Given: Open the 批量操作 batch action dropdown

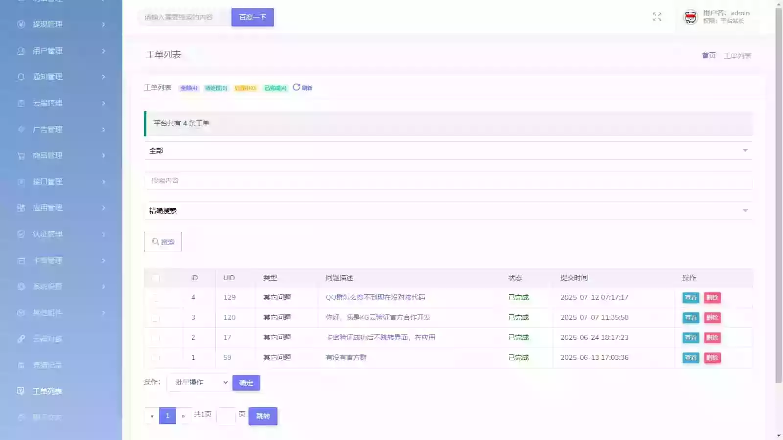Looking at the screenshot, I should pyautogui.click(x=198, y=382).
